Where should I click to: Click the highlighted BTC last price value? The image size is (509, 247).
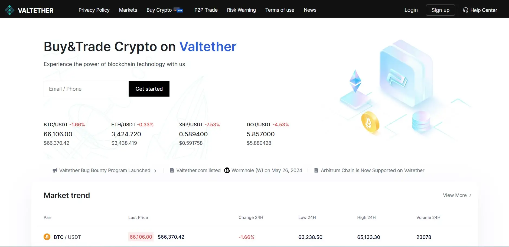click(x=141, y=237)
